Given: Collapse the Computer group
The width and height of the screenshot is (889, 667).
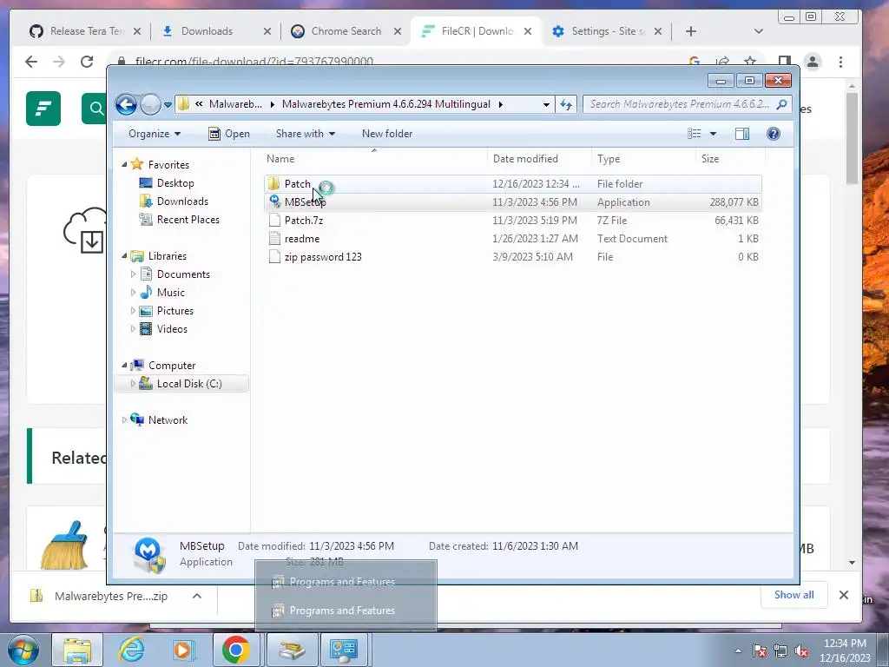Looking at the screenshot, I should click(x=124, y=366).
